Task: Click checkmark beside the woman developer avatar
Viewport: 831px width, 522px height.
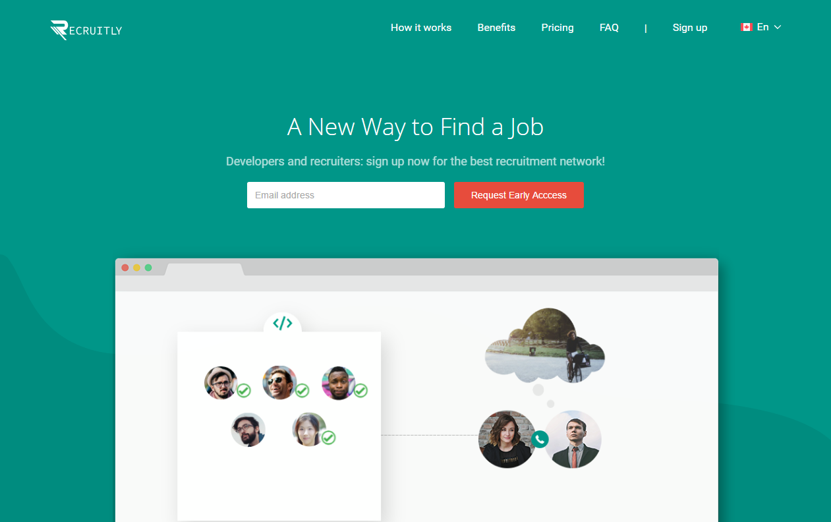Action: coord(328,438)
